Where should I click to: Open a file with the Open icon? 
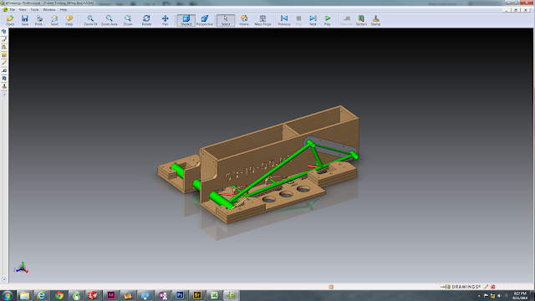pos(10,20)
